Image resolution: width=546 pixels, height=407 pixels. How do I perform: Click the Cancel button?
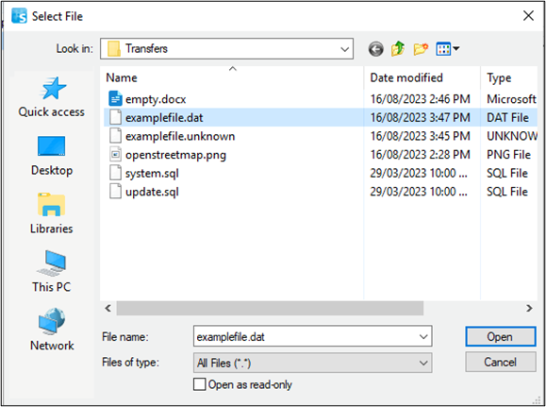coord(501,362)
